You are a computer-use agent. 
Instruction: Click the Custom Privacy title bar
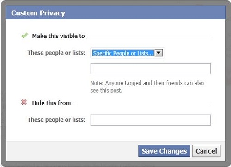(116, 12)
